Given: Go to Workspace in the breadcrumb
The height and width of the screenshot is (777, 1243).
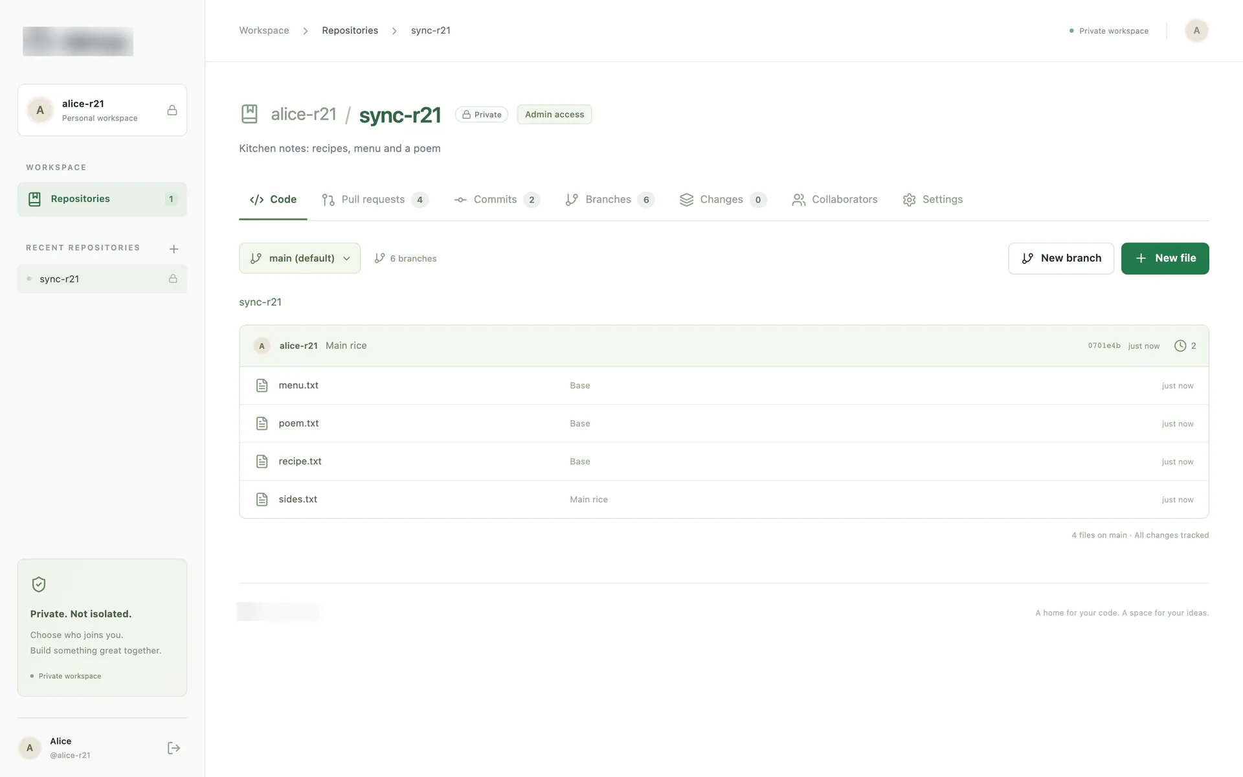Looking at the screenshot, I should point(264,30).
